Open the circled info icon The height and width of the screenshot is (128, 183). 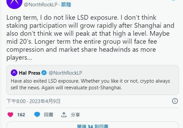click(x=175, y=101)
